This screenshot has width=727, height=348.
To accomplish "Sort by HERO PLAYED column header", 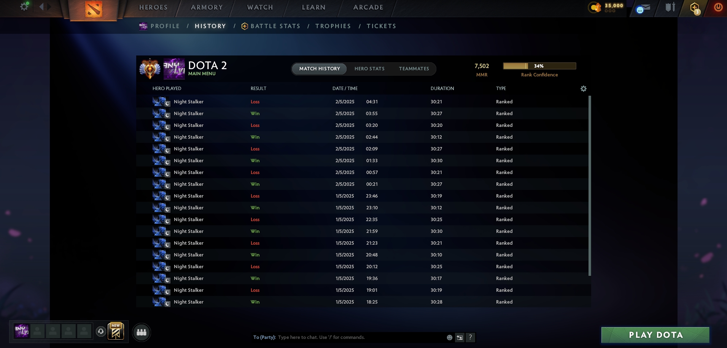I will click(x=167, y=89).
